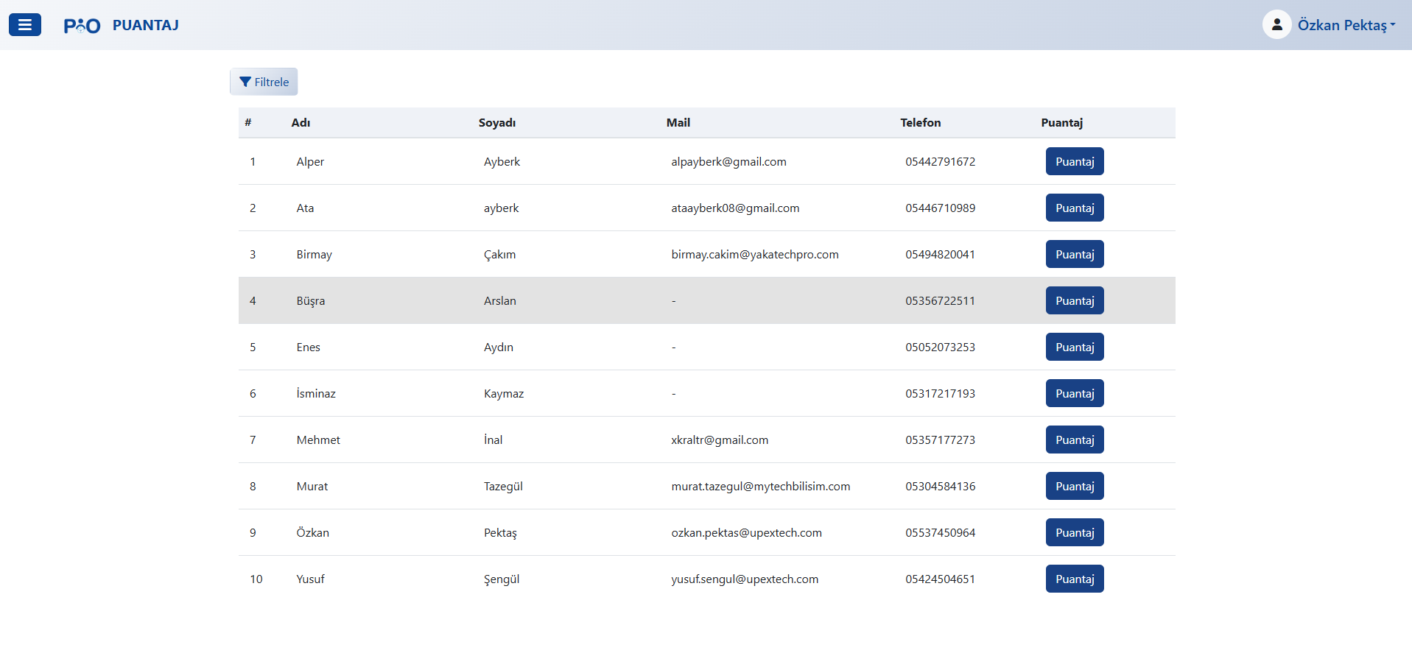
Task: Open Puantaj for Yusuf Şengül
Action: pyautogui.click(x=1074, y=579)
